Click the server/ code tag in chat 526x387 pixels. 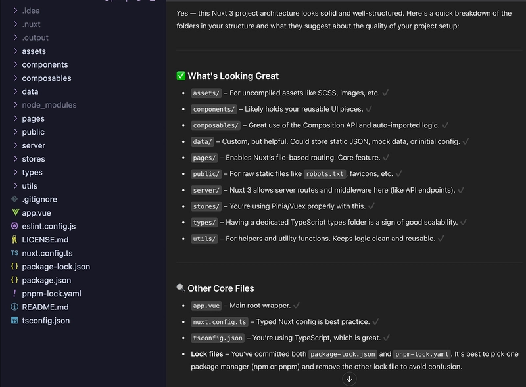(206, 190)
